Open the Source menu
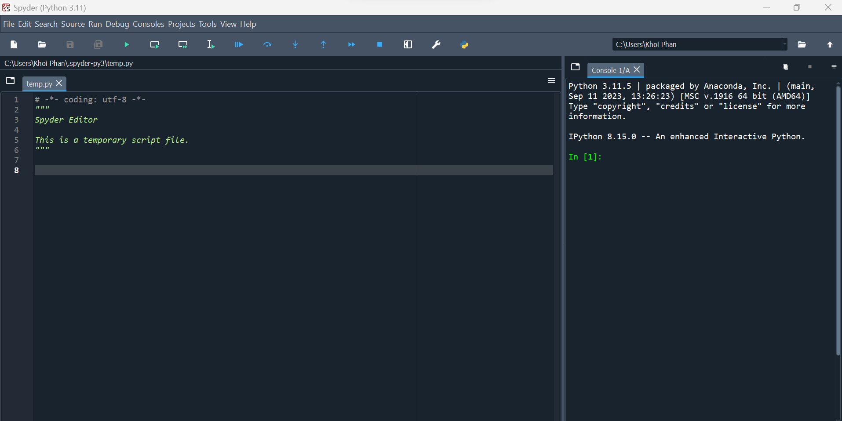Screen dimensions: 842x421 pos(73,24)
